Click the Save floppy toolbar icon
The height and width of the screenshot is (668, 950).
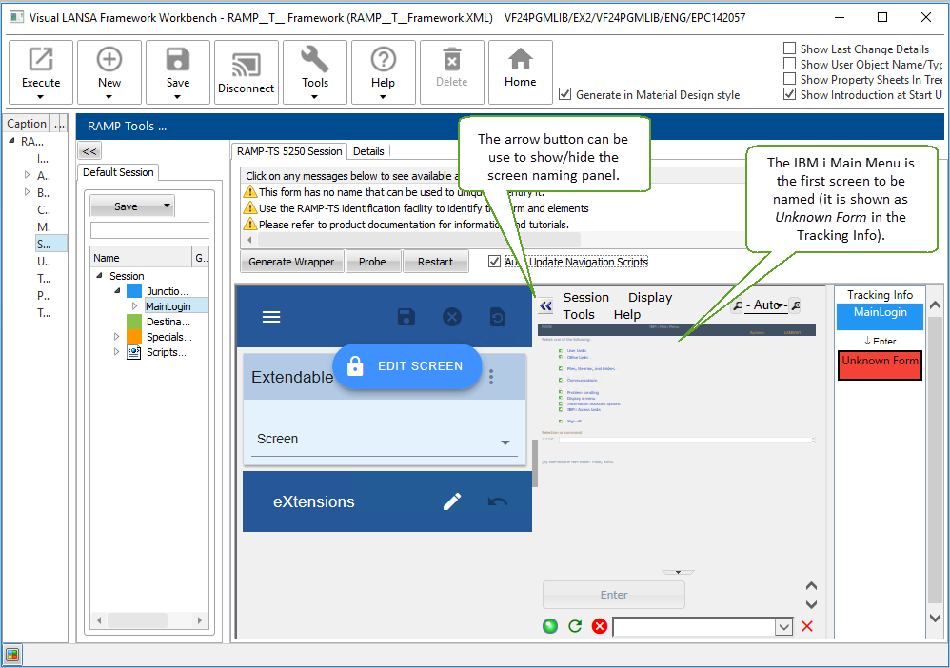coord(177,59)
